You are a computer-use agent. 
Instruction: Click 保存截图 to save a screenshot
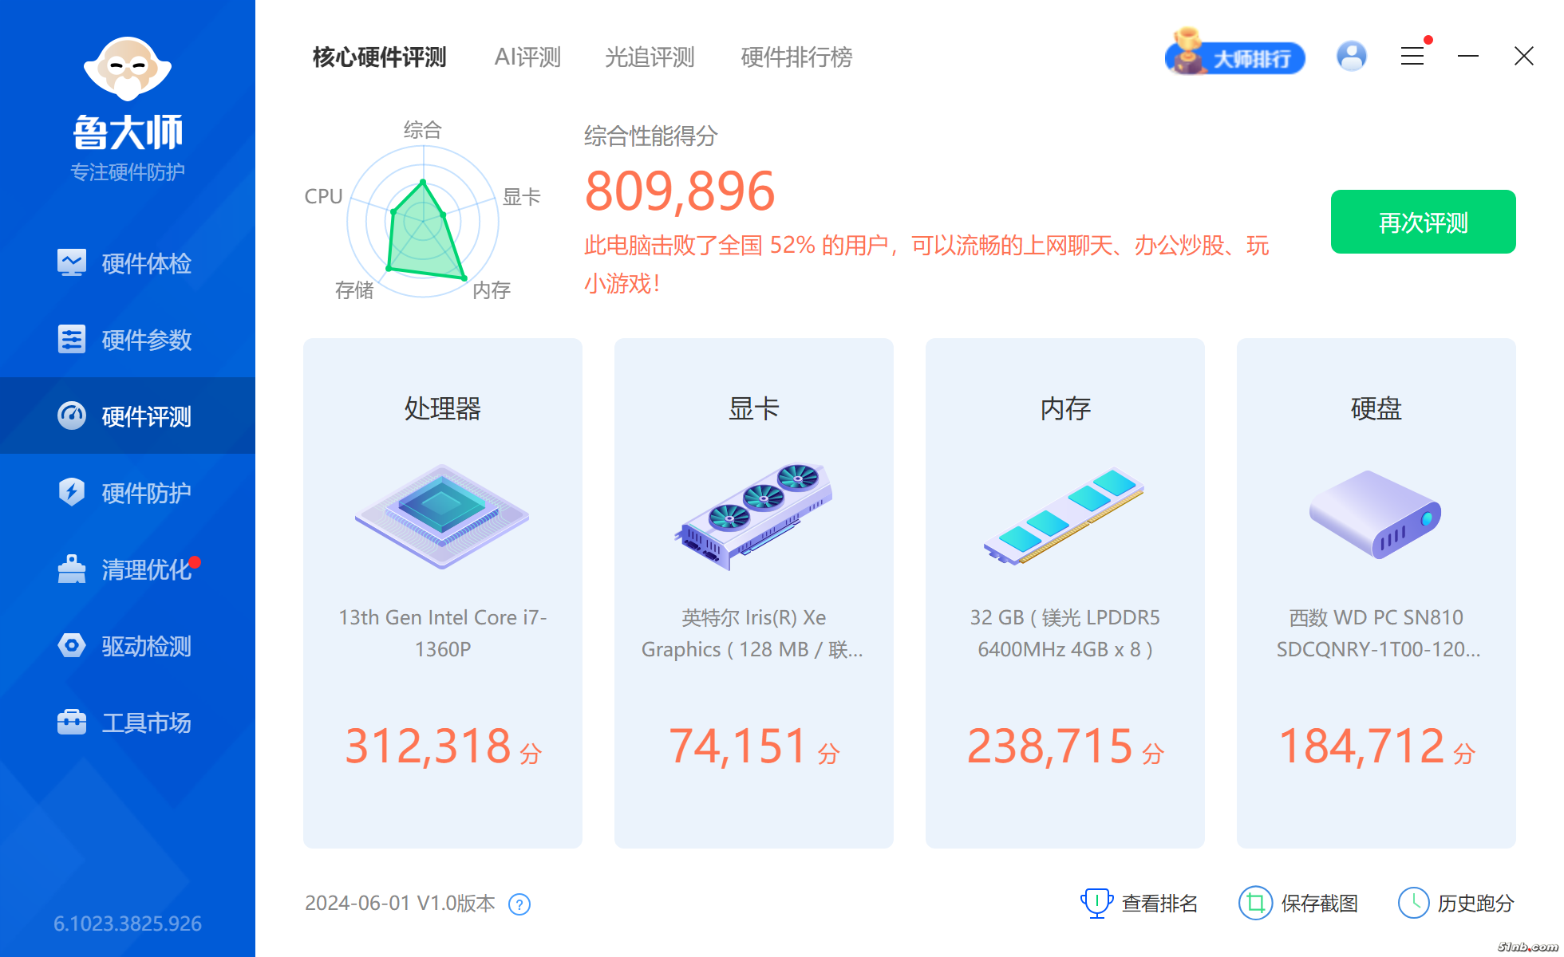[x=1299, y=904]
